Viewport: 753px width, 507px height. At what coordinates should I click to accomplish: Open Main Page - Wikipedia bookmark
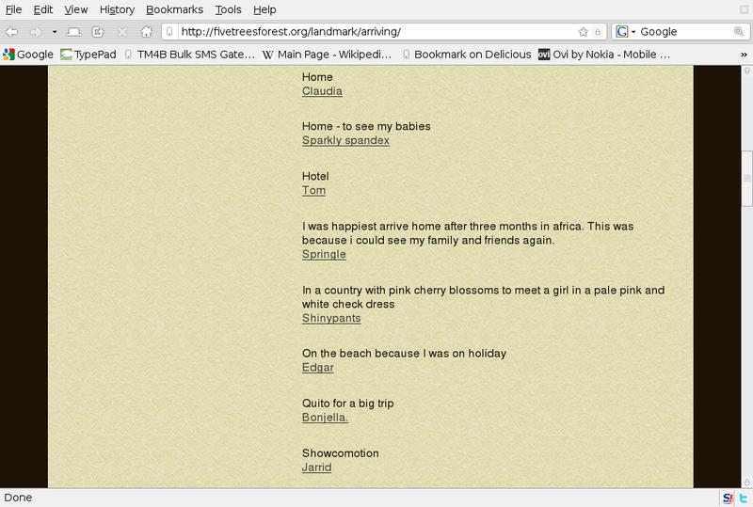(x=327, y=55)
